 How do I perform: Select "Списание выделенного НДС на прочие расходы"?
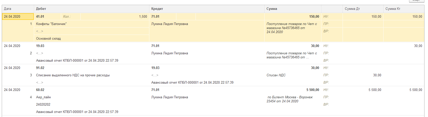tap(73, 75)
